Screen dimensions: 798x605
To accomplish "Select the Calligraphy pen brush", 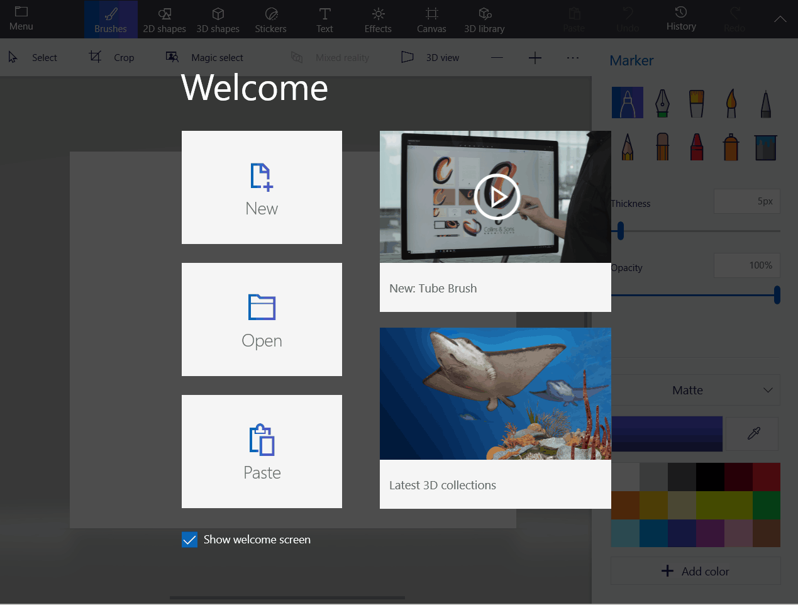I will coord(662,103).
